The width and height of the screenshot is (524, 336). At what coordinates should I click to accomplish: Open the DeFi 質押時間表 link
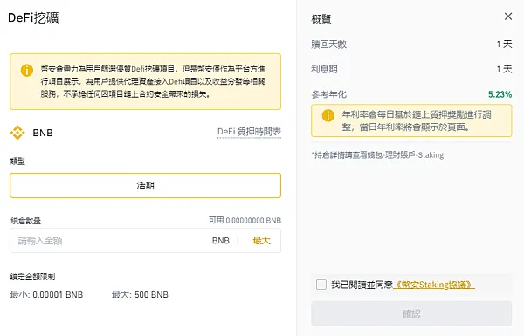pyautogui.click(x=249, y=132)
